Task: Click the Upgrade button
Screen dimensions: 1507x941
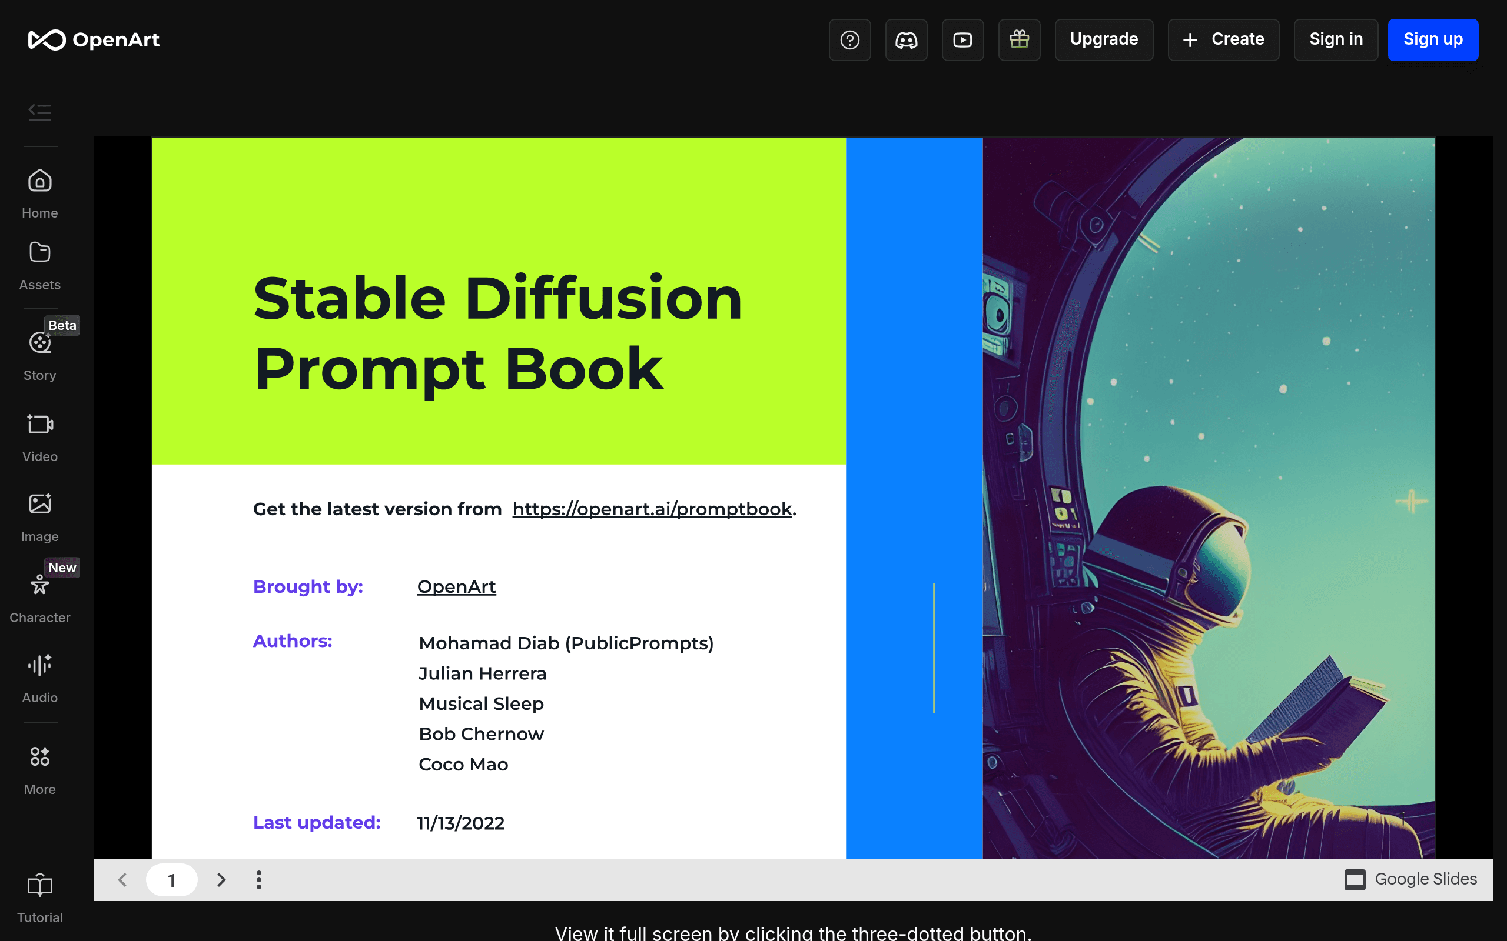Action: tap(1104, 40)
